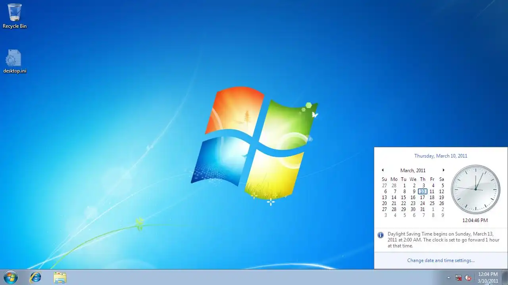Viewport: 508px width, 285px height.
Task: Click the Daylight Saving Time notice text
Action: click(x=443, y=240)
